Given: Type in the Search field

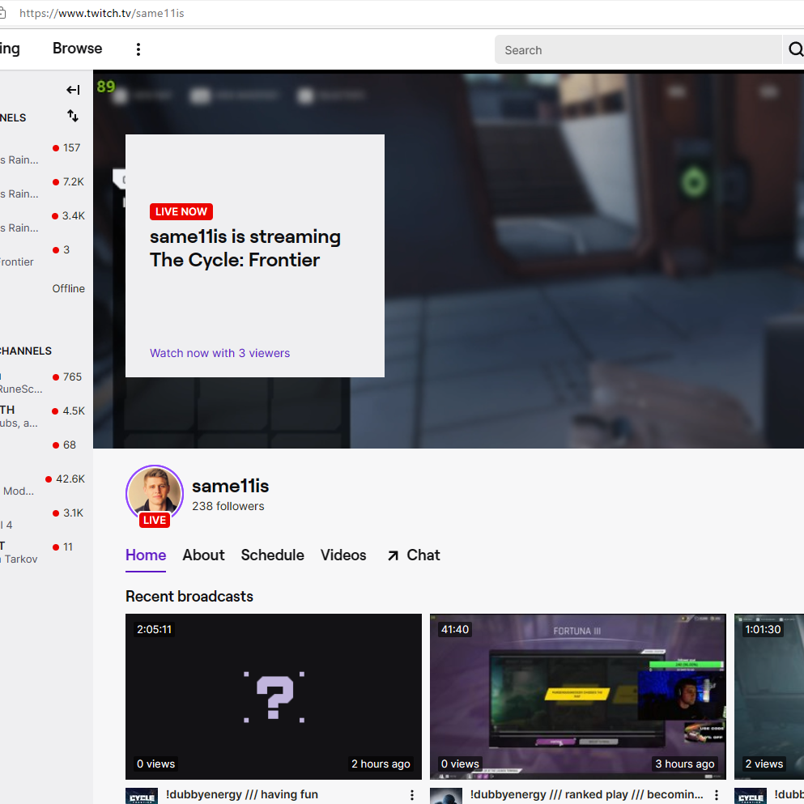Looking at the screenshot, I should tap(638, 50).
